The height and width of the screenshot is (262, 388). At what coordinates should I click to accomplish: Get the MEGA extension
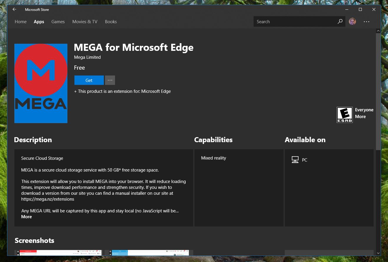point(89,80)
